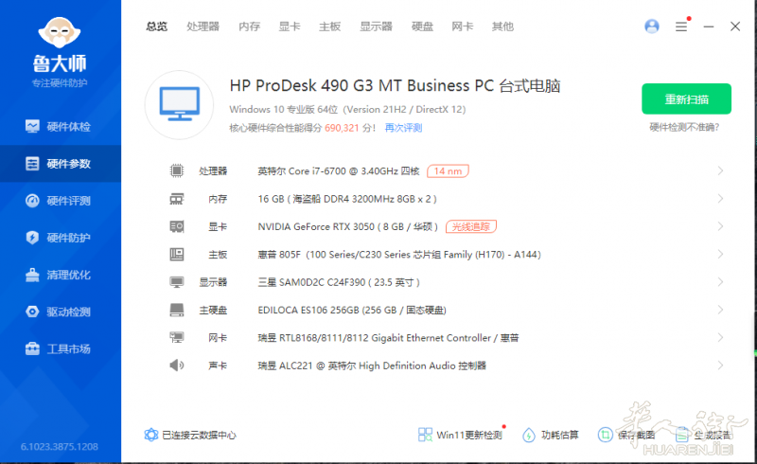Click the 显示器 monitor row icon
757x464 pixels.
tap(177, 282)
